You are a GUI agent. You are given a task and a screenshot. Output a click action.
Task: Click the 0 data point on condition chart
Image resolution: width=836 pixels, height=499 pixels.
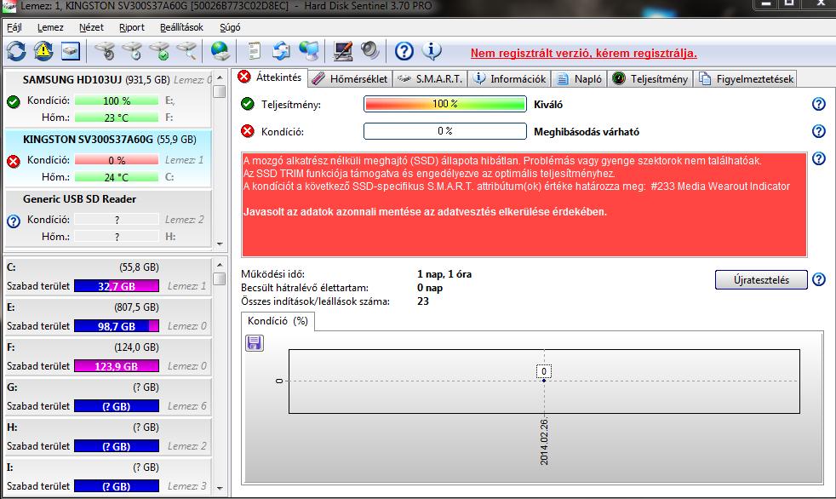tap(544, 381)
